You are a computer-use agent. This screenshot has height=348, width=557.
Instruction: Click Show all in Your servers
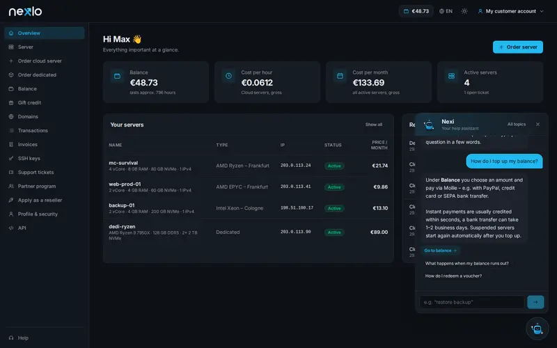click(x=374, y=125)
